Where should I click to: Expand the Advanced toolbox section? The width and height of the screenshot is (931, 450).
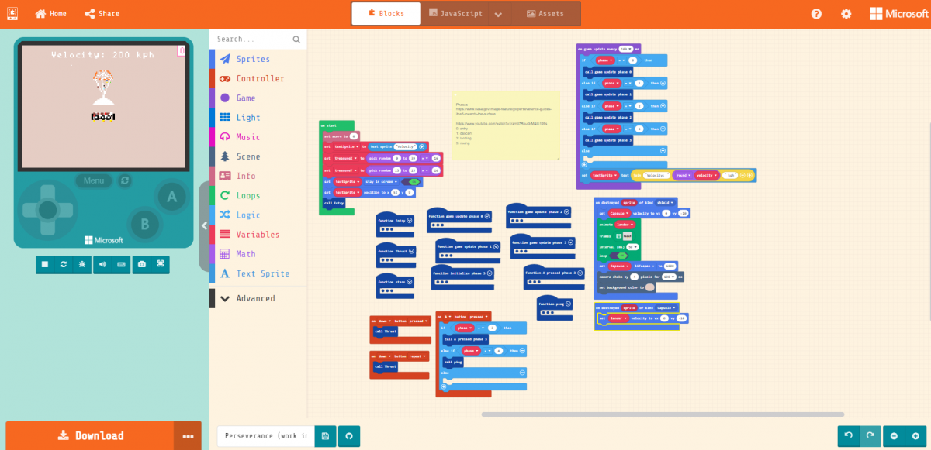pos(258,298)
